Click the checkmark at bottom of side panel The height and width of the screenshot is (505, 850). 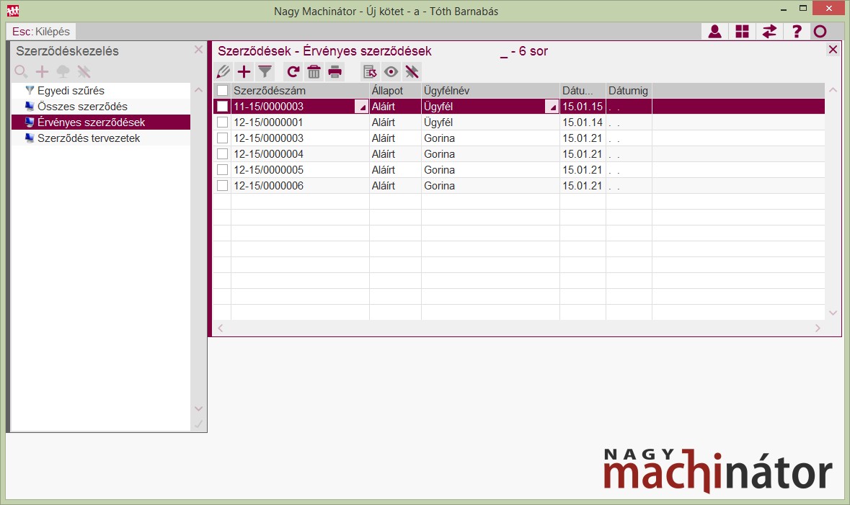tap(198, 424)
